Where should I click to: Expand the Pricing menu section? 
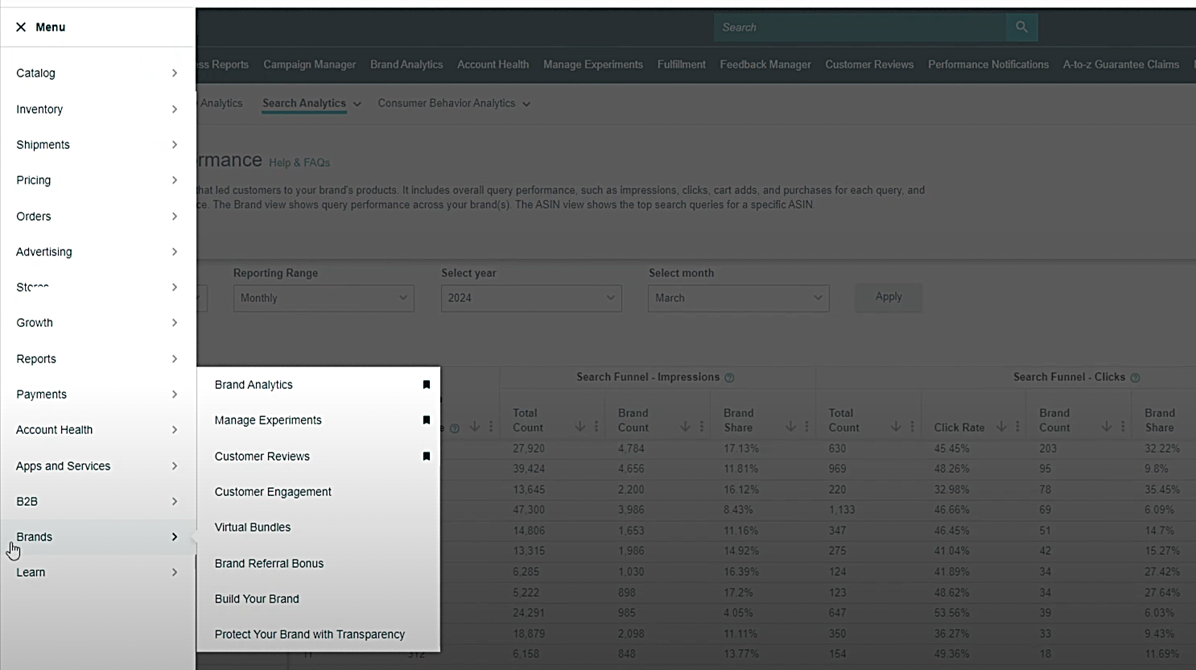97,180
